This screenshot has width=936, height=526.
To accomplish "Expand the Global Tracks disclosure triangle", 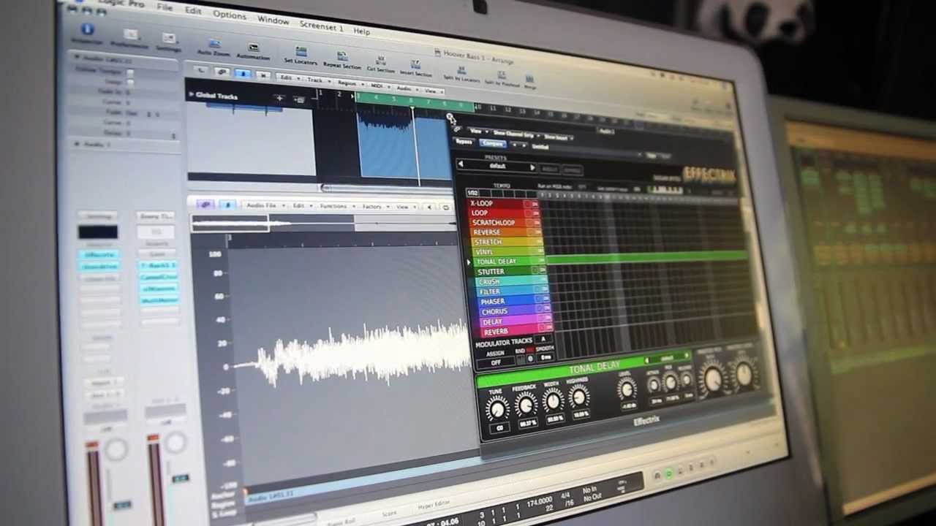I will [191, 94].
